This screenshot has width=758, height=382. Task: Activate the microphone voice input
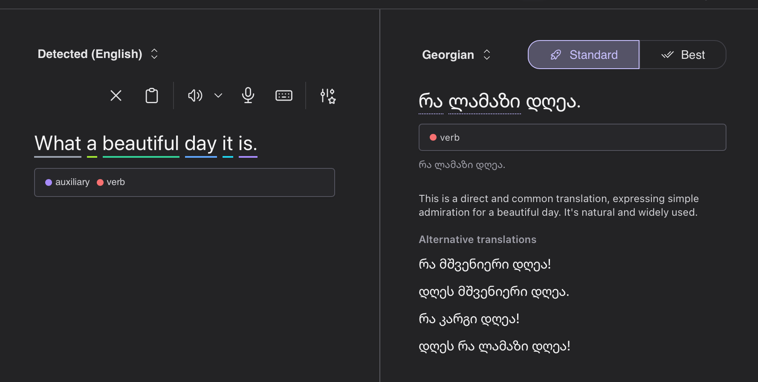tap(248, 95)
